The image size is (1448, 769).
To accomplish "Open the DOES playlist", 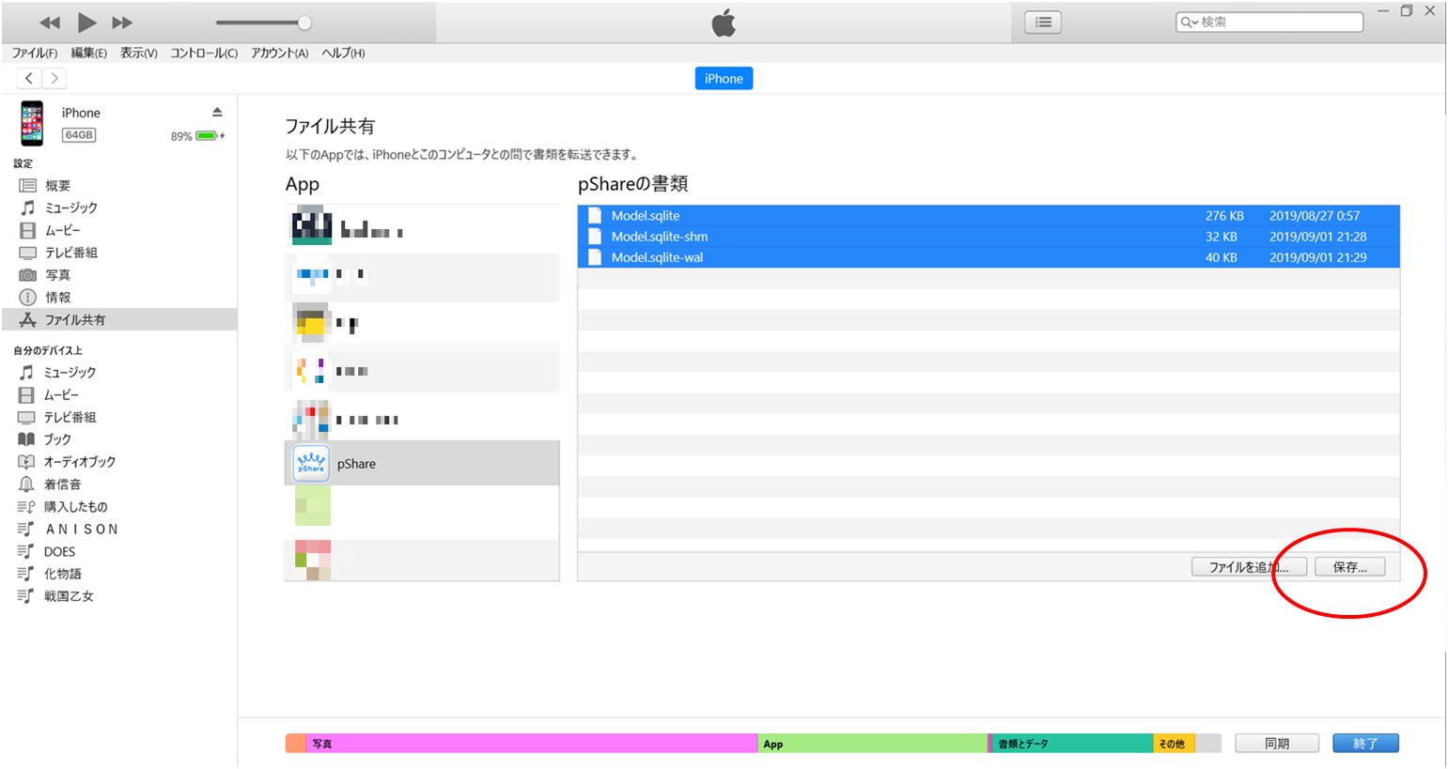I will (119, 552).
